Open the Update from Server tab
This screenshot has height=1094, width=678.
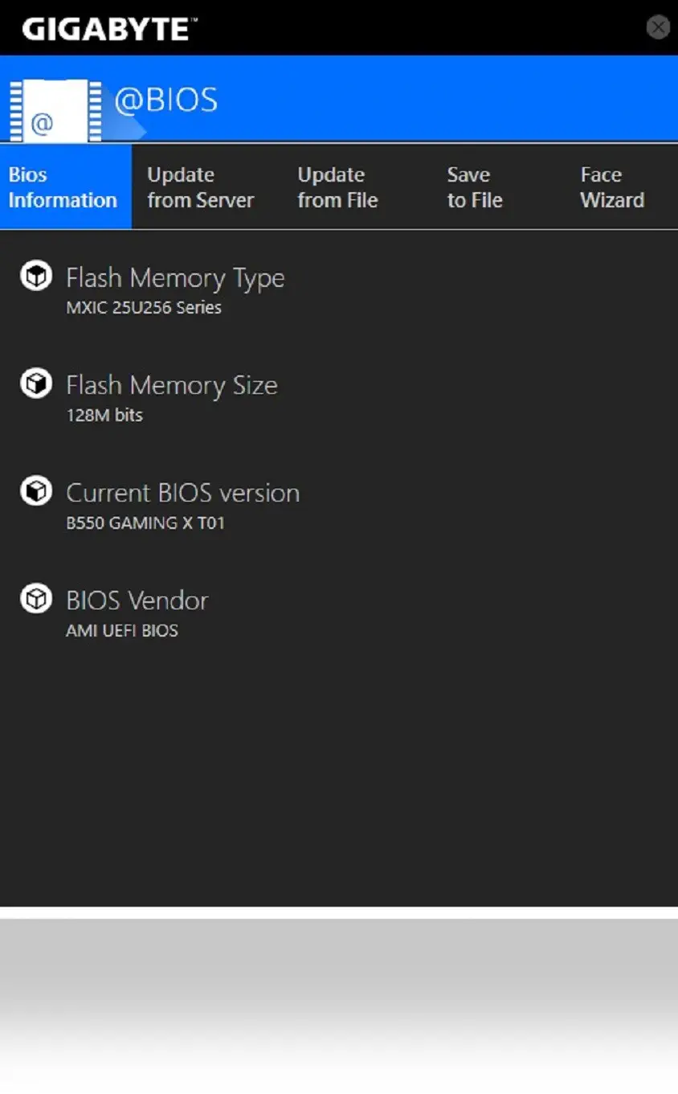pos(200,187)
